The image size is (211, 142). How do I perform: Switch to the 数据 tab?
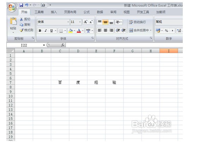pyautogui.click(x=100, y=12)
